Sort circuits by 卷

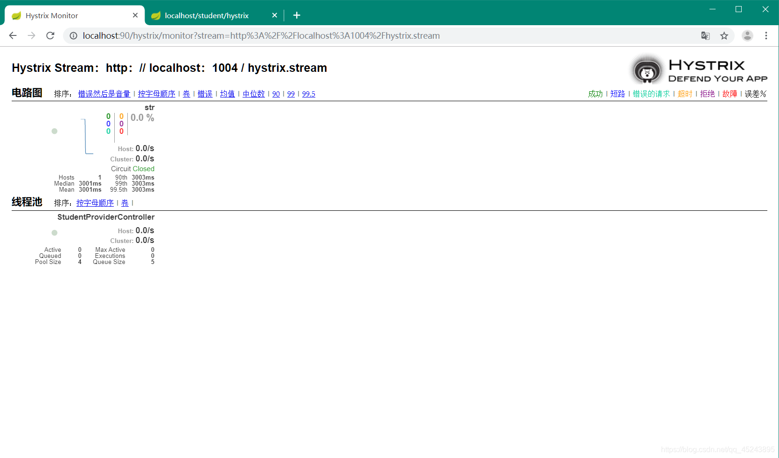click(x=187, y=94)
